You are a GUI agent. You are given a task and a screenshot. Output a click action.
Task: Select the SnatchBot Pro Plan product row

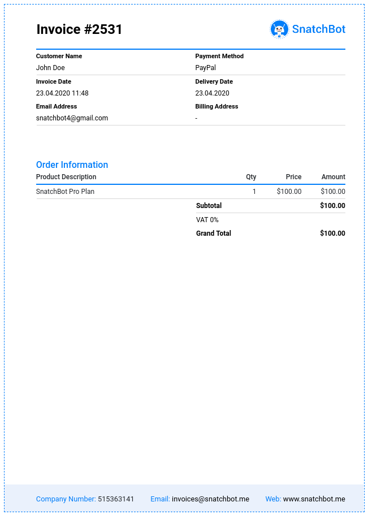191,192
